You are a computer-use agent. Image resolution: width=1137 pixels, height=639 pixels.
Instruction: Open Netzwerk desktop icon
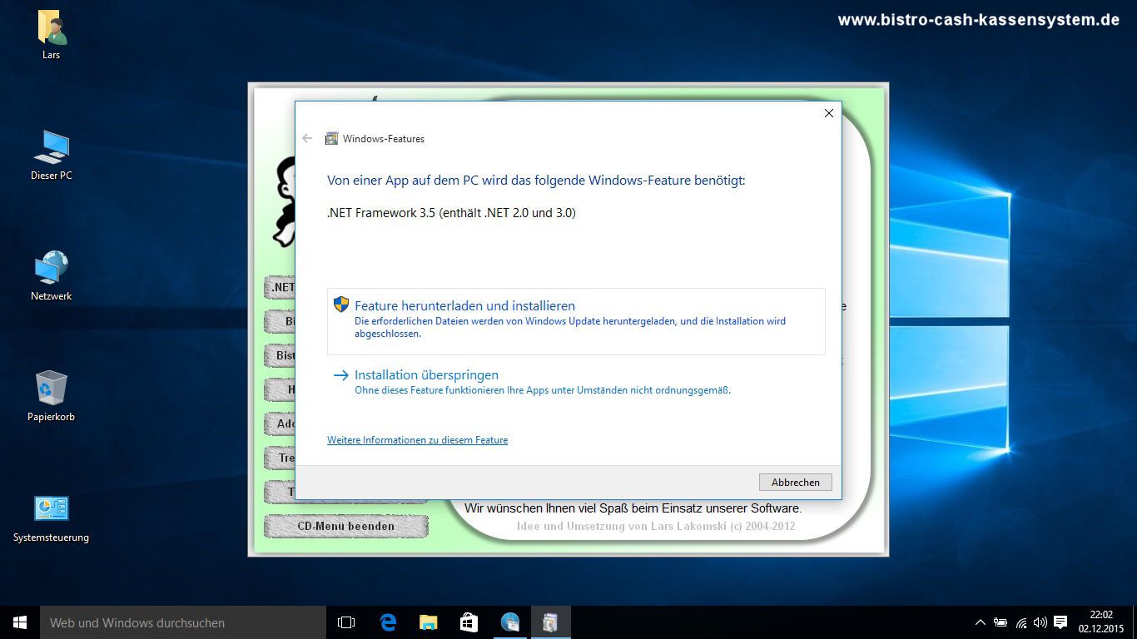tap(52, 269)
